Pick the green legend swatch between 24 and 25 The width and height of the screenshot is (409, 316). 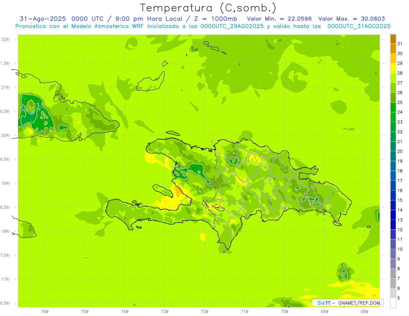click(x=393, y=107)
